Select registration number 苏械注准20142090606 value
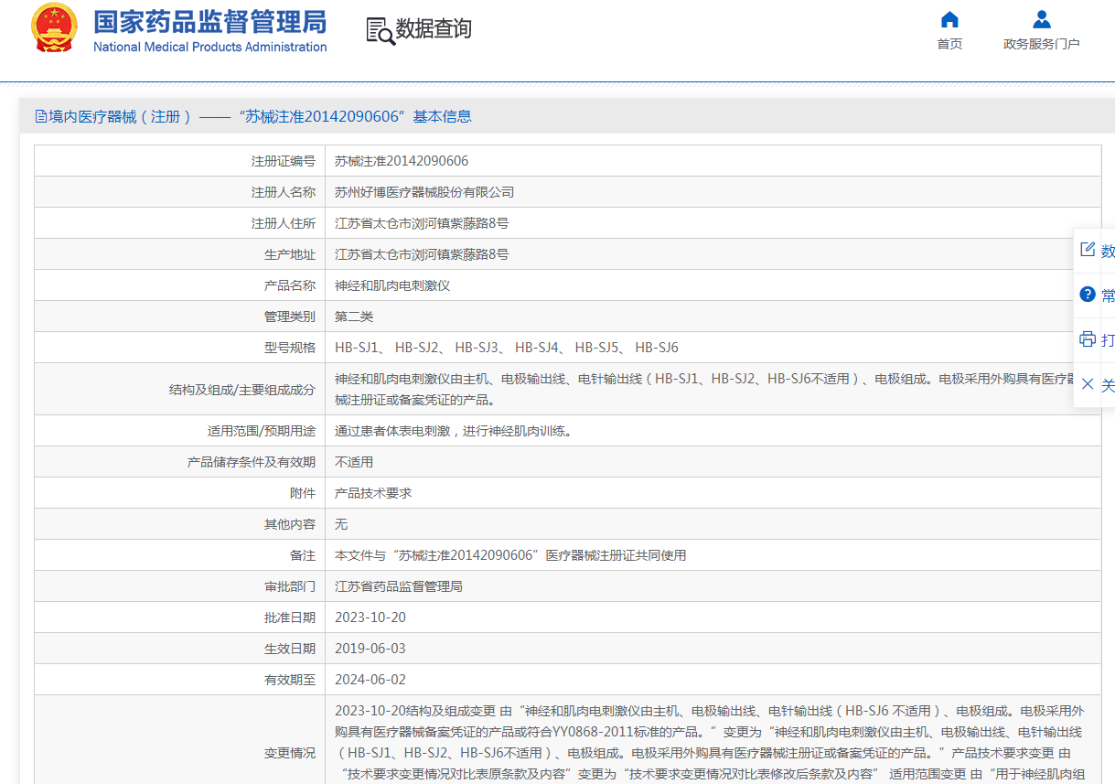This screenshot has height=784, width=1115. click(402, 161)
